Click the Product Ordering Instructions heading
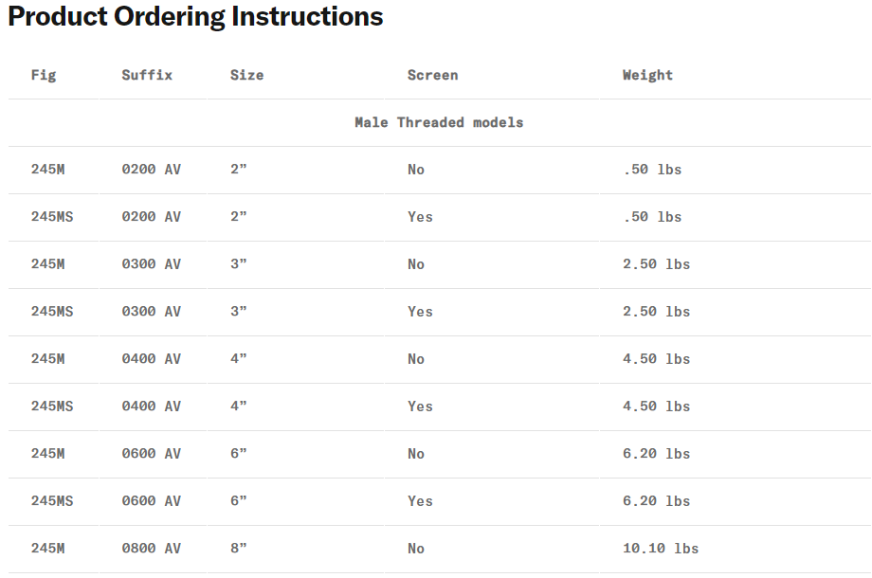Viewport: 872px width, 578px height. [195, 17]
